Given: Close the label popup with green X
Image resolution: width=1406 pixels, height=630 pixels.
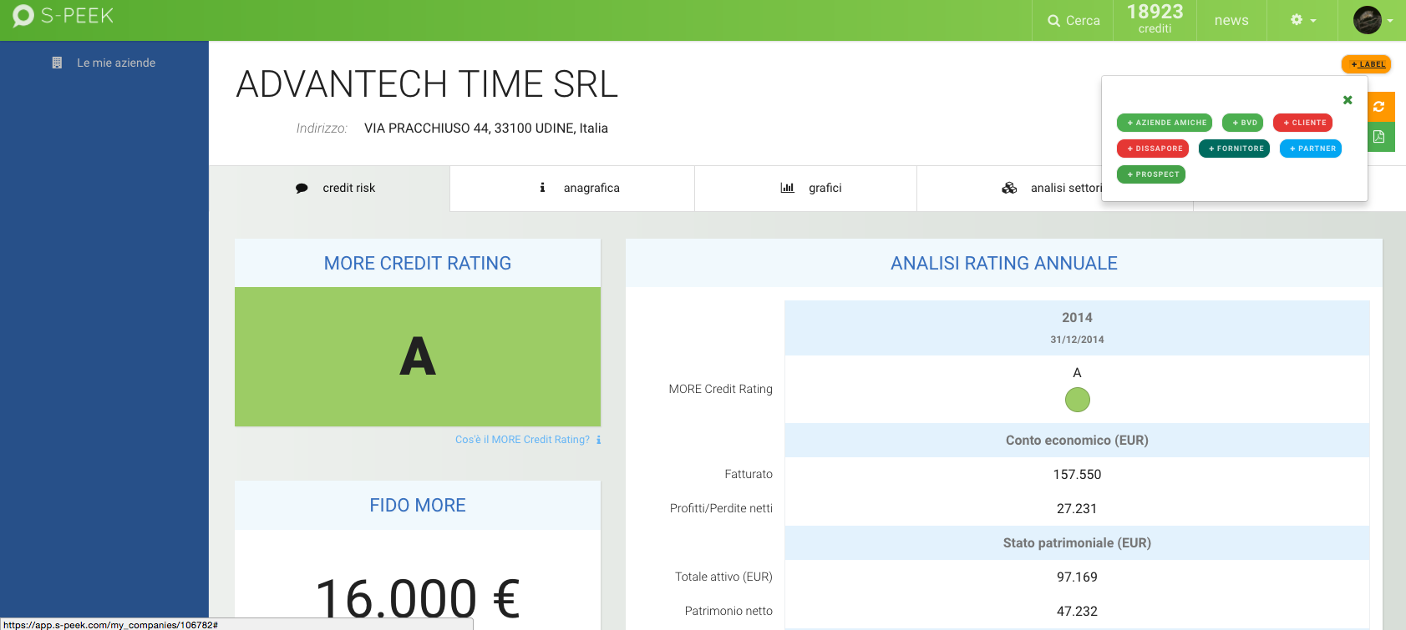Looking at the screenshot, I should coord(1348,100).
